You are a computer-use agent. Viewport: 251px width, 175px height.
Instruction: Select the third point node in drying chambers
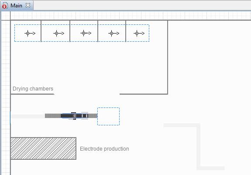pyautogui.click(x=83, y=33)
